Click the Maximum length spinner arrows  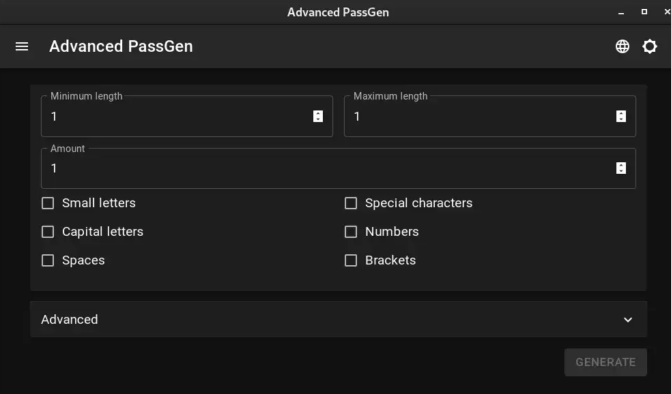[x=621, y=117]
